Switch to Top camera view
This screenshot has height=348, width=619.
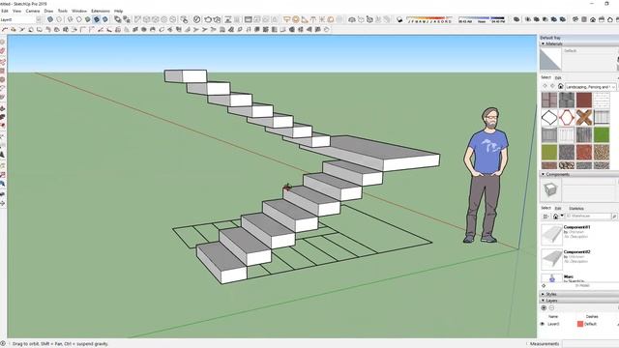(x=584, y=19)
